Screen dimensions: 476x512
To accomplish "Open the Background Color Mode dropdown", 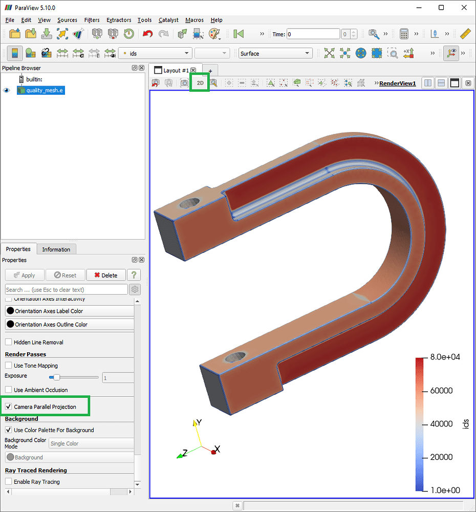I will (x=92, y=443).
